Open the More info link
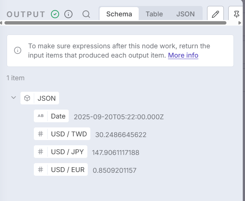 point(183,55)
